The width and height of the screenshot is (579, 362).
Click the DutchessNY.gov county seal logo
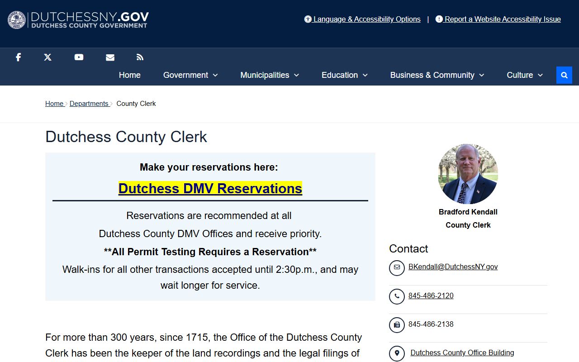[17, 20]
